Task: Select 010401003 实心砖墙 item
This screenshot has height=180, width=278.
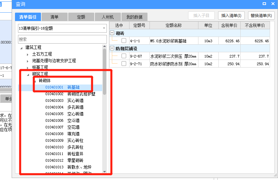Action: click(x=64, y=100)
